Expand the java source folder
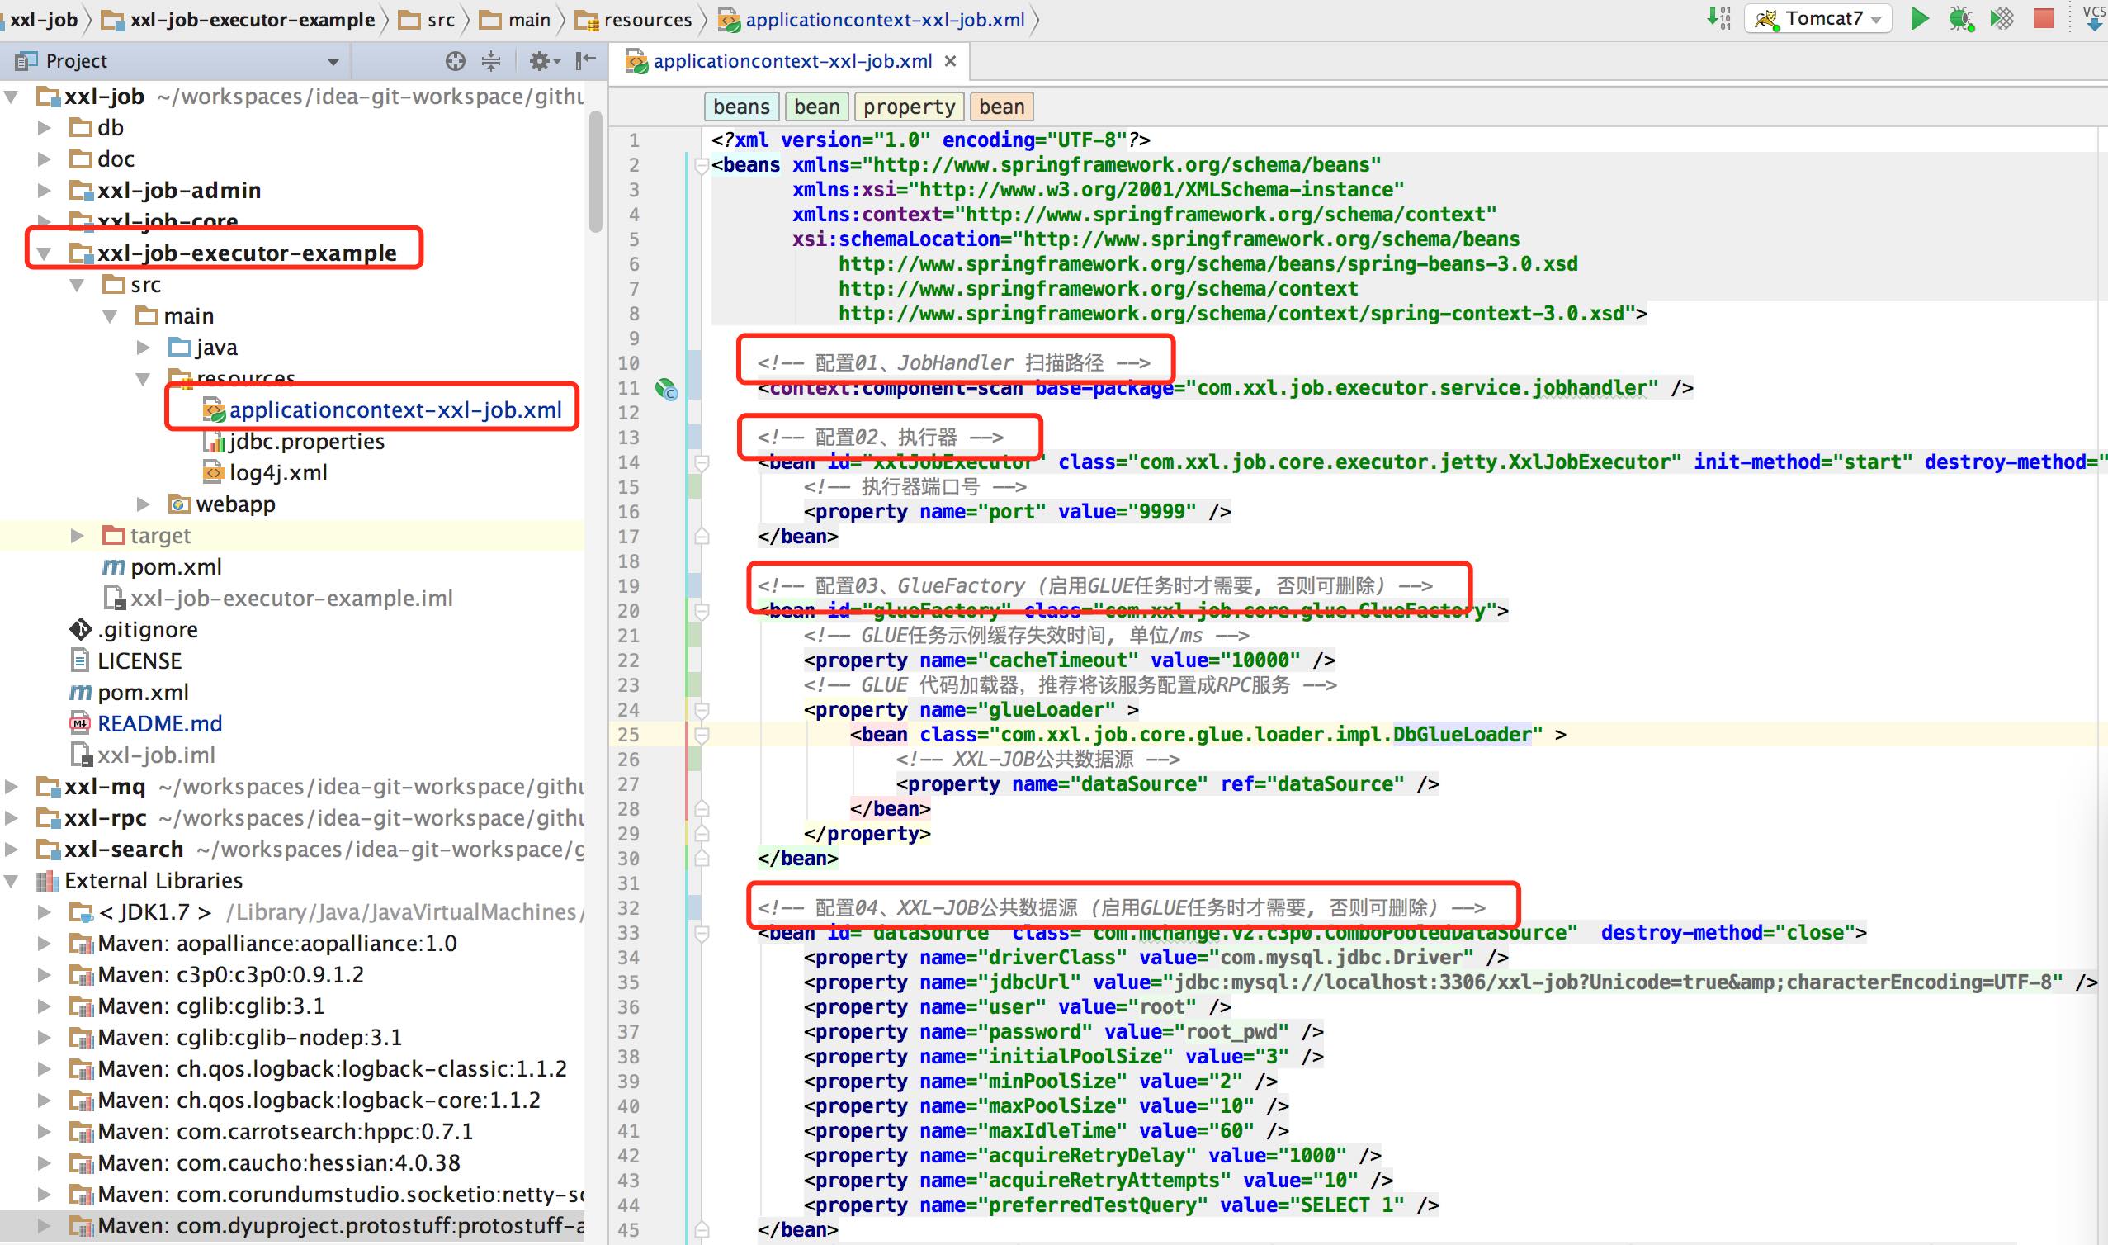 (x=144, y=347)
